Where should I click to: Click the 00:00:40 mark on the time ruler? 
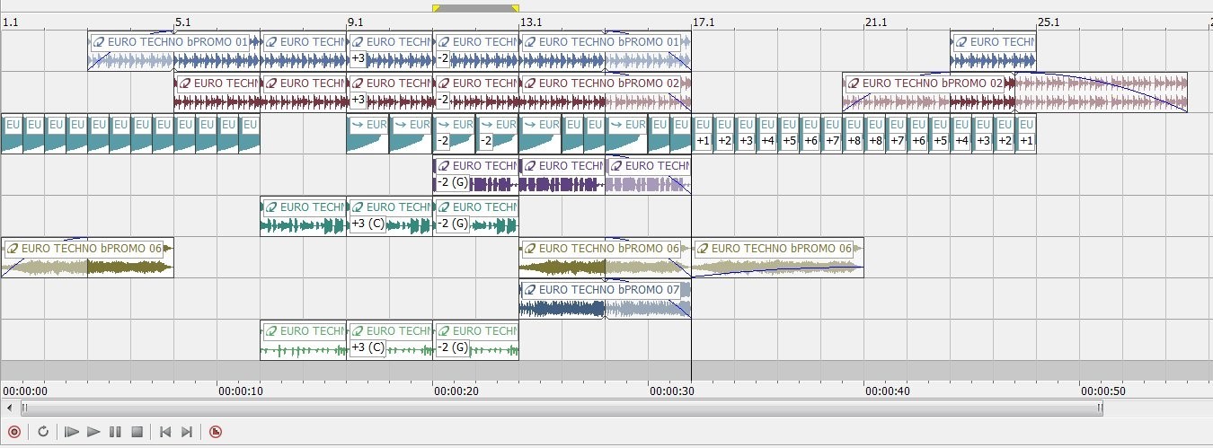(x=864, y=391)
